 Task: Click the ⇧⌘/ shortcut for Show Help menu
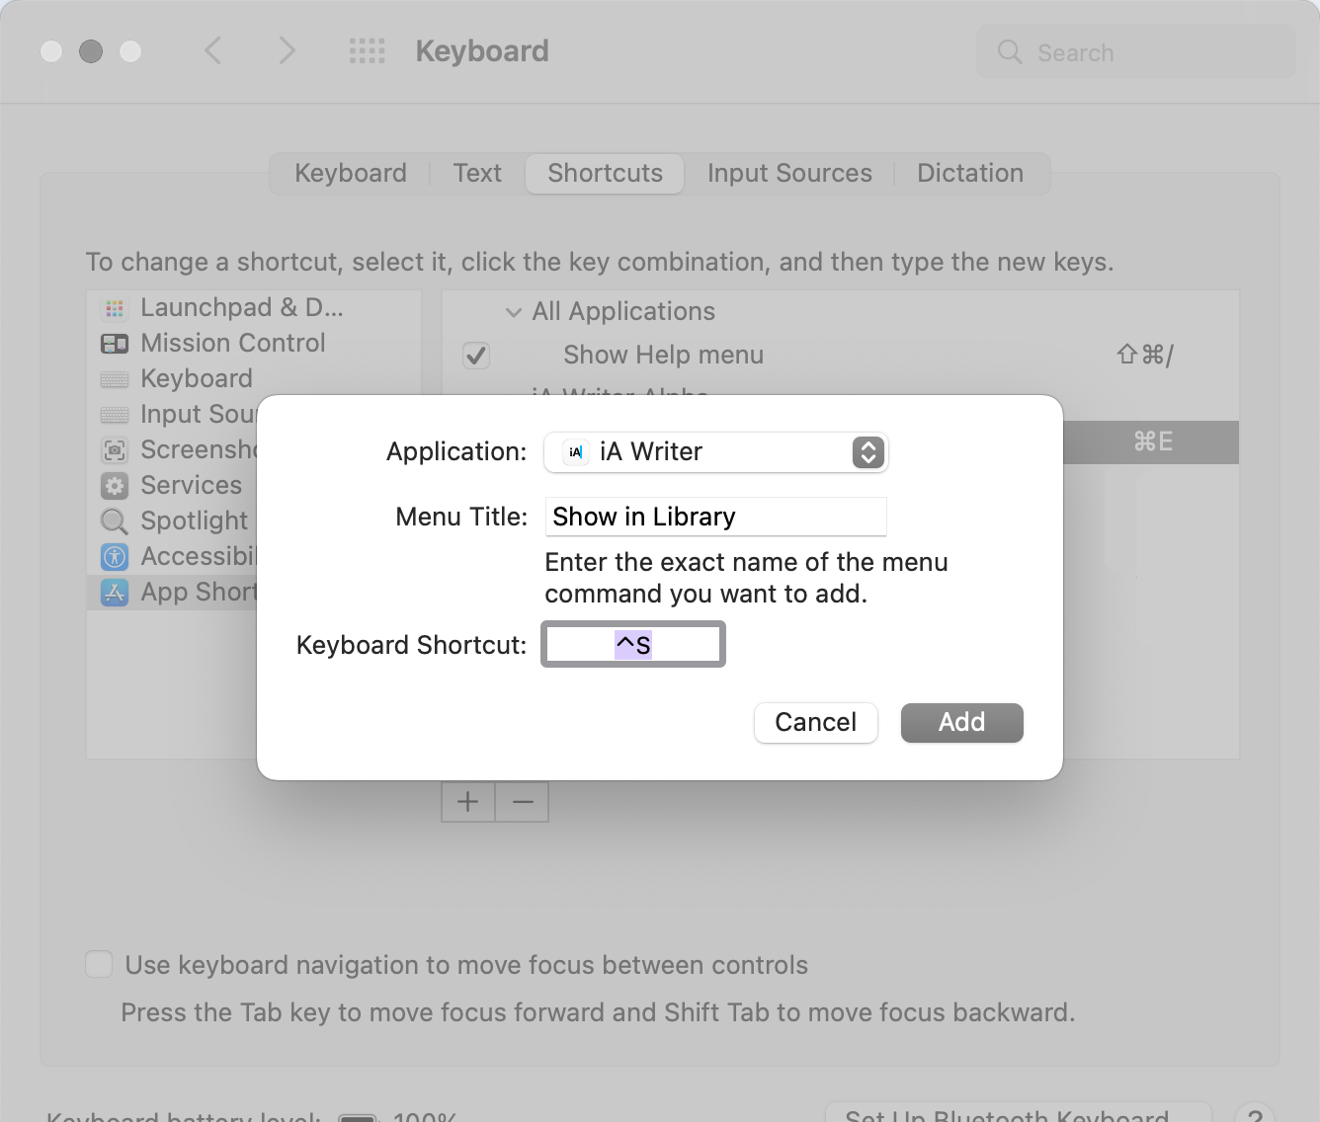pos(1145,356)
